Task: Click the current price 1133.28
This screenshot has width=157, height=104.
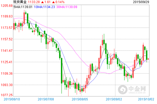Action: point(34,2)
